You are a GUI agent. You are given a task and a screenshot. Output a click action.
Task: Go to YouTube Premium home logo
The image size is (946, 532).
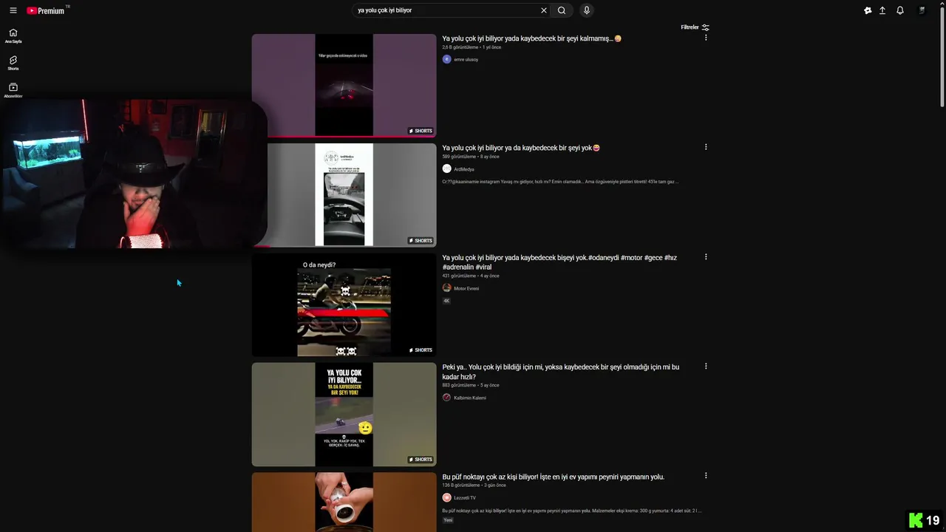pyautogui.click(x=47, y=10)
